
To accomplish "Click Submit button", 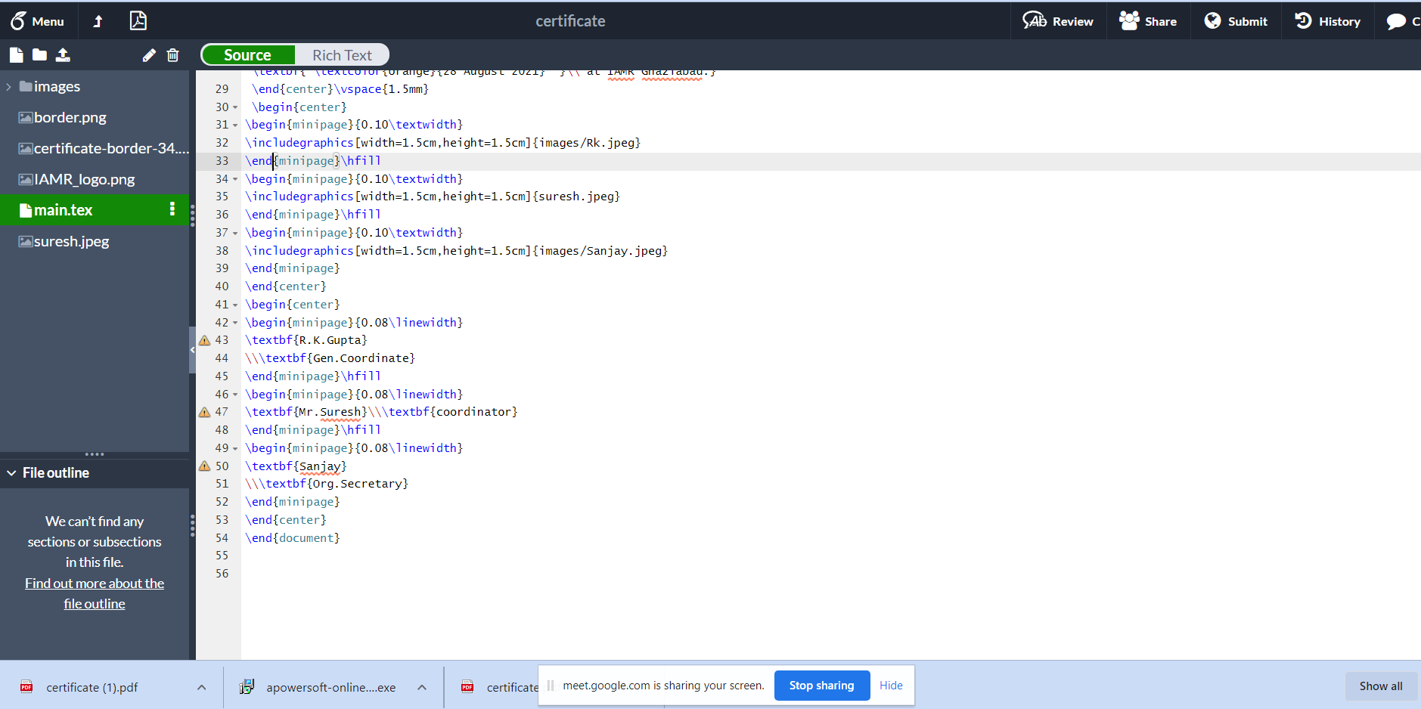I will [x=1236, y=21].
